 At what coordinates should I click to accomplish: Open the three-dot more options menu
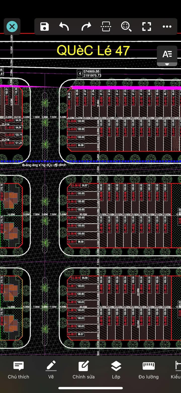pos(167,26)
